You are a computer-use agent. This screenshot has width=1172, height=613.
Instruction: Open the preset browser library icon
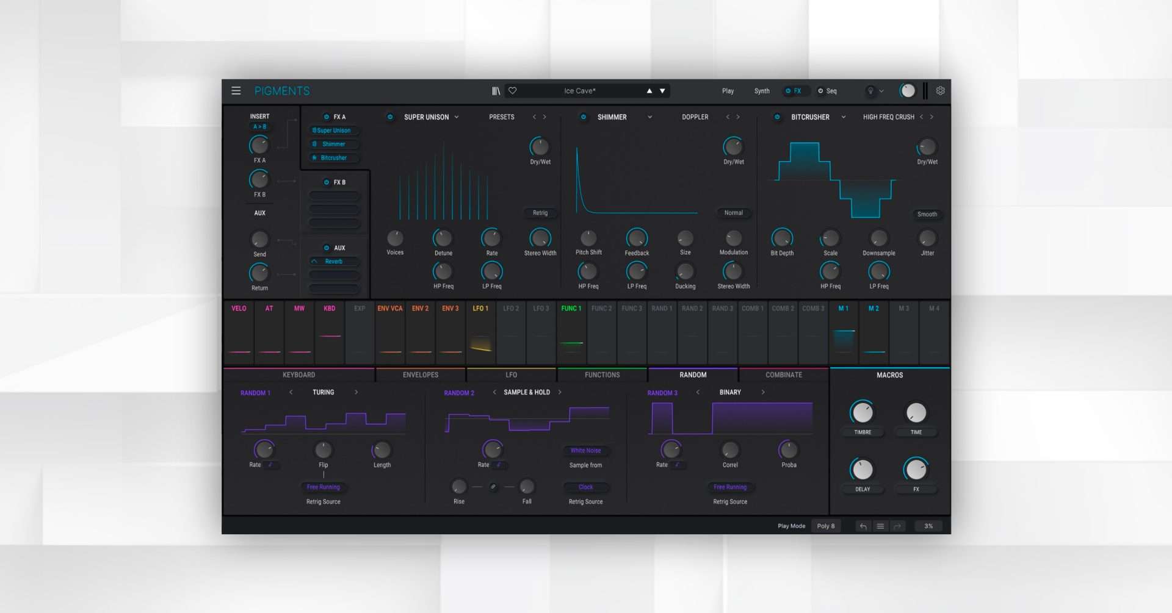pyautogui.click(x=496, y=91)
